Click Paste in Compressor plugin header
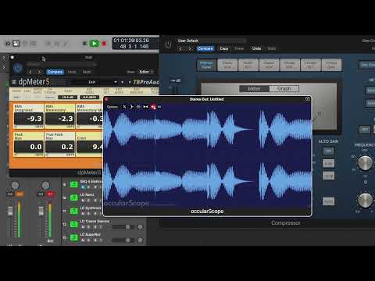 (x=239, y=48)
